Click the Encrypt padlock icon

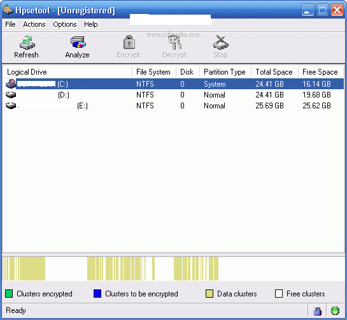pyautogui.click(x=129, y=42)
